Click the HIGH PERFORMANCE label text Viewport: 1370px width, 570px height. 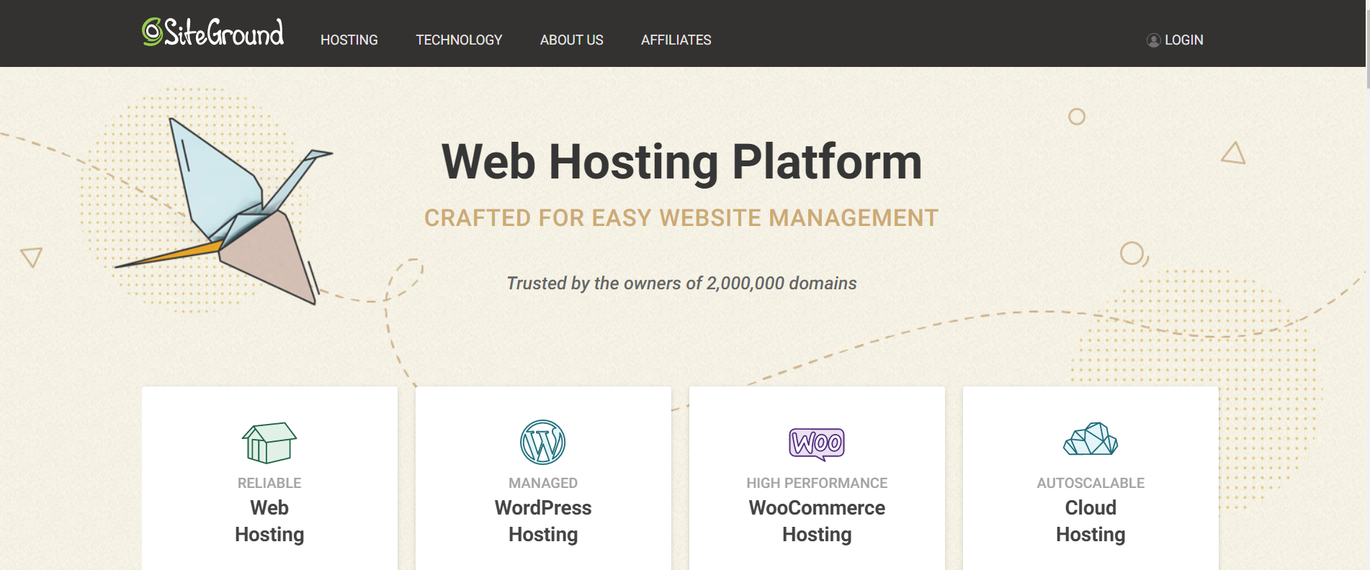(x=817, y=483)
